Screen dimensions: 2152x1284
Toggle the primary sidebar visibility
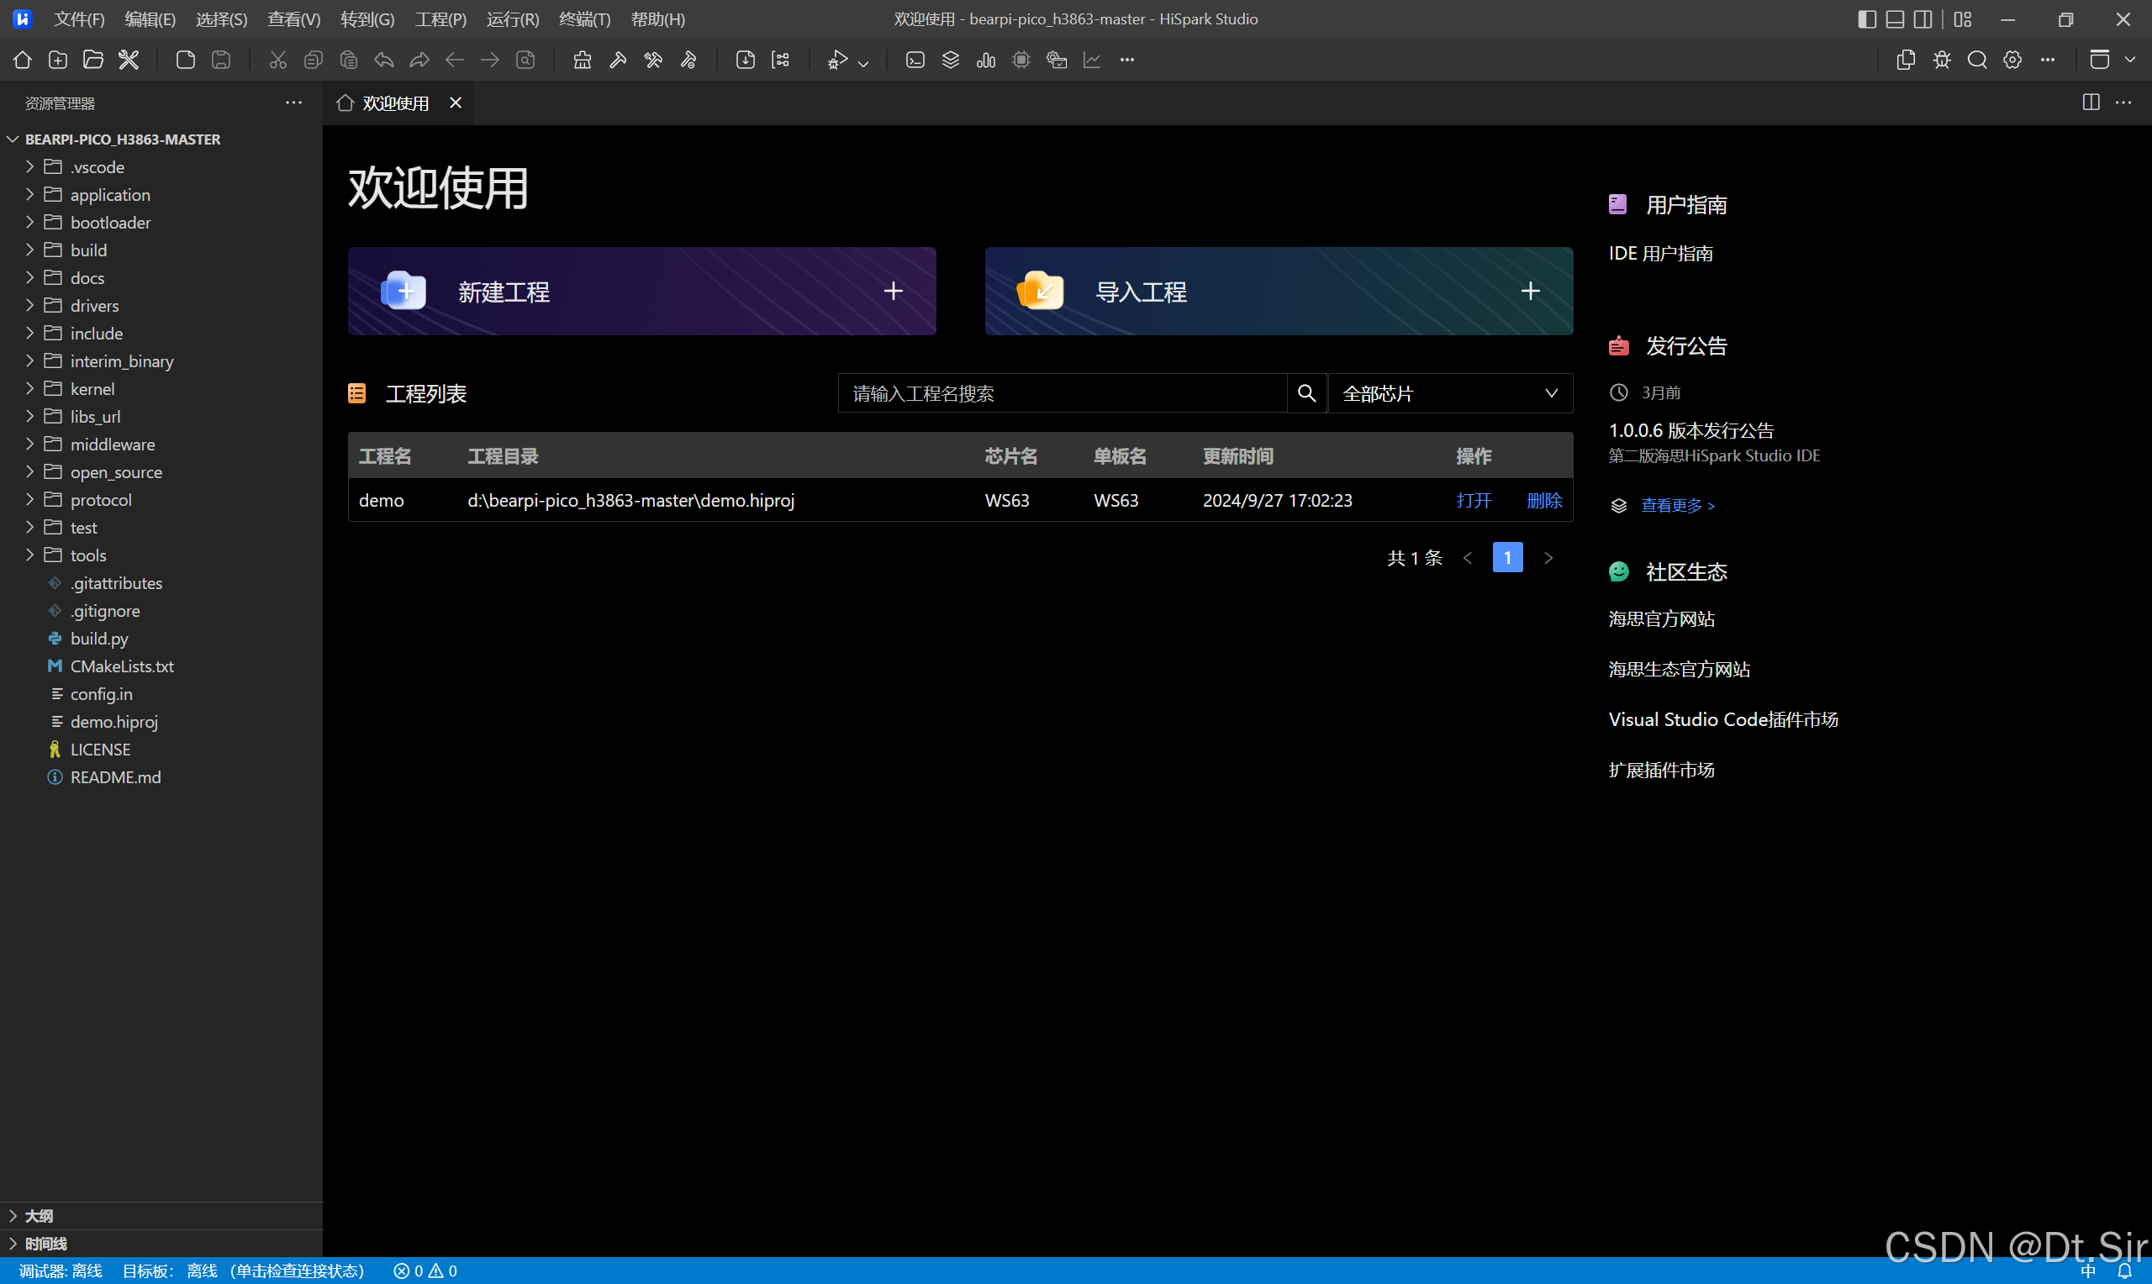pyautogui.click(x=1866, y=19)
